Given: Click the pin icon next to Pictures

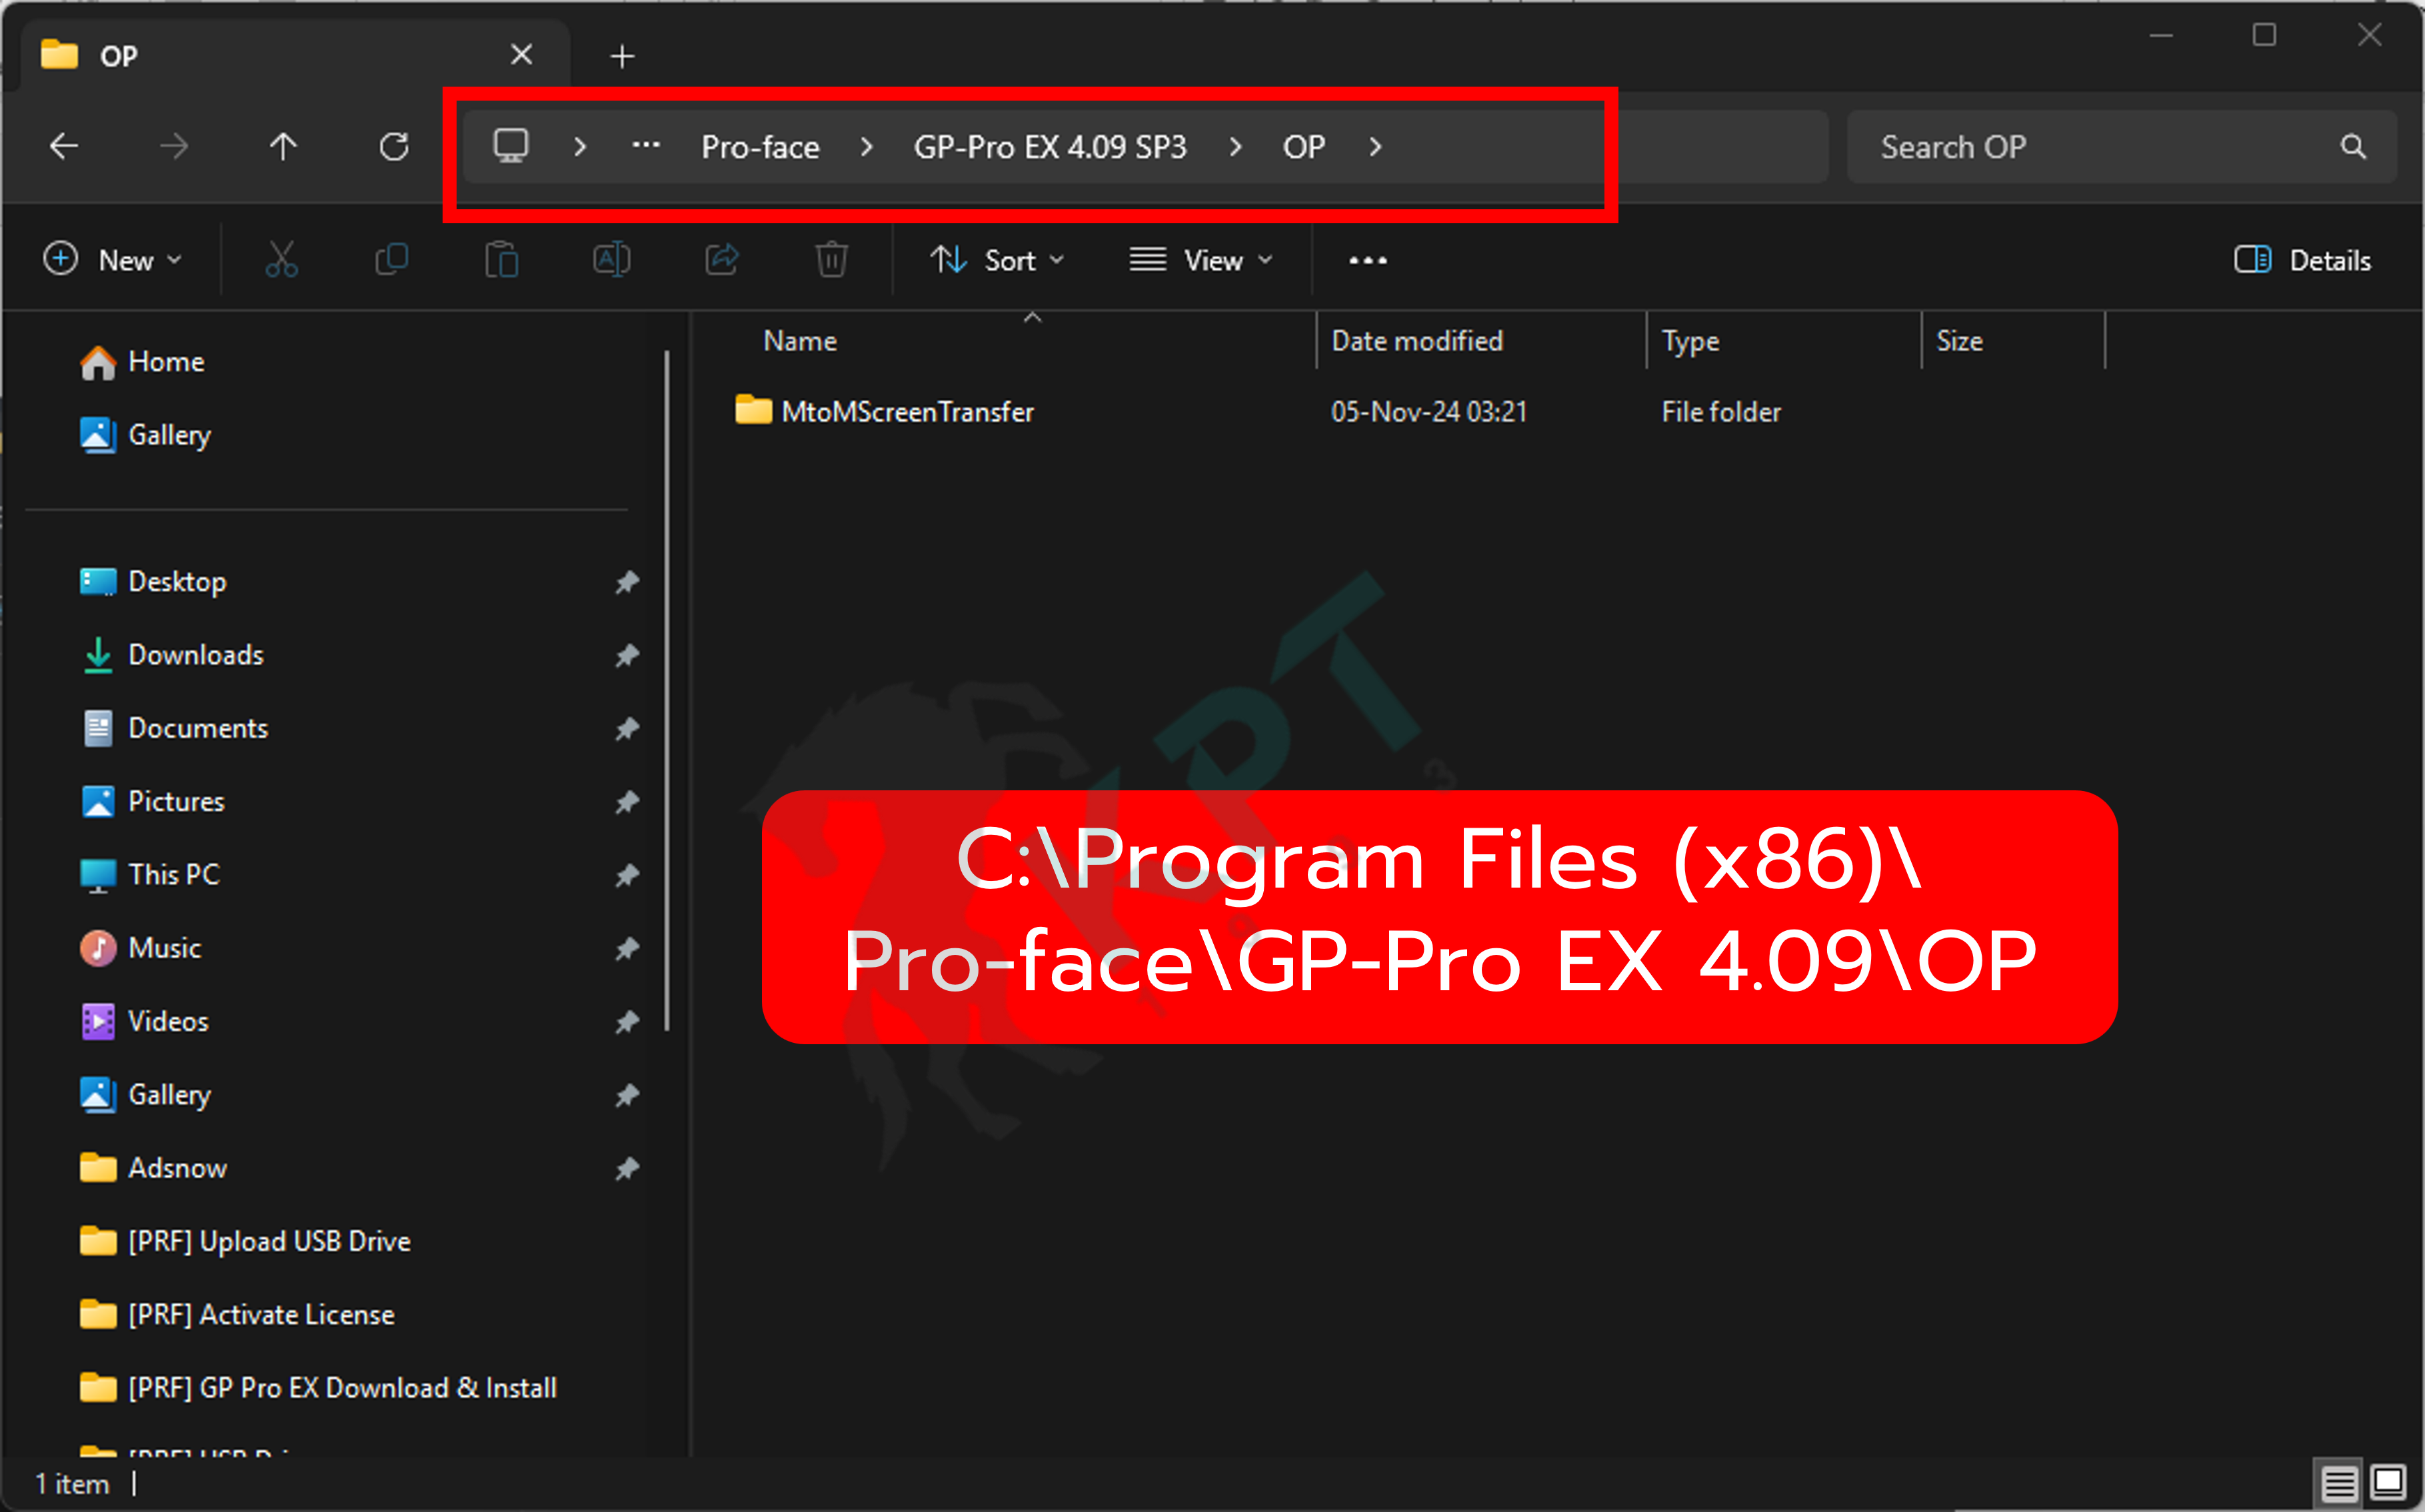Looking at the screenshot, I should click(627, 802).
